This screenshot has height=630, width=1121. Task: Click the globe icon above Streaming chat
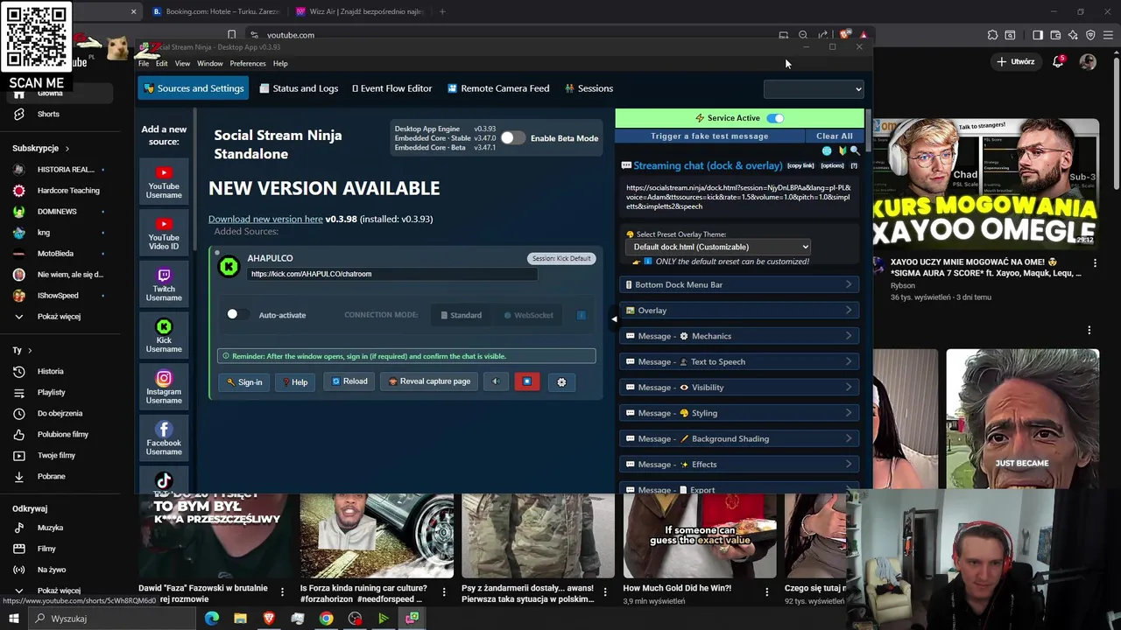coord(827,150)
